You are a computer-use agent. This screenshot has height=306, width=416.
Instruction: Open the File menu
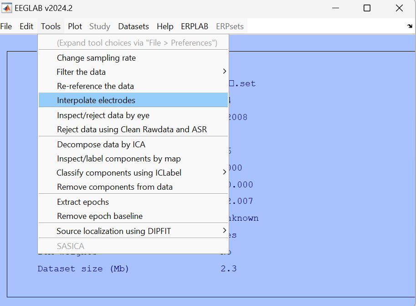click(6, 26)
